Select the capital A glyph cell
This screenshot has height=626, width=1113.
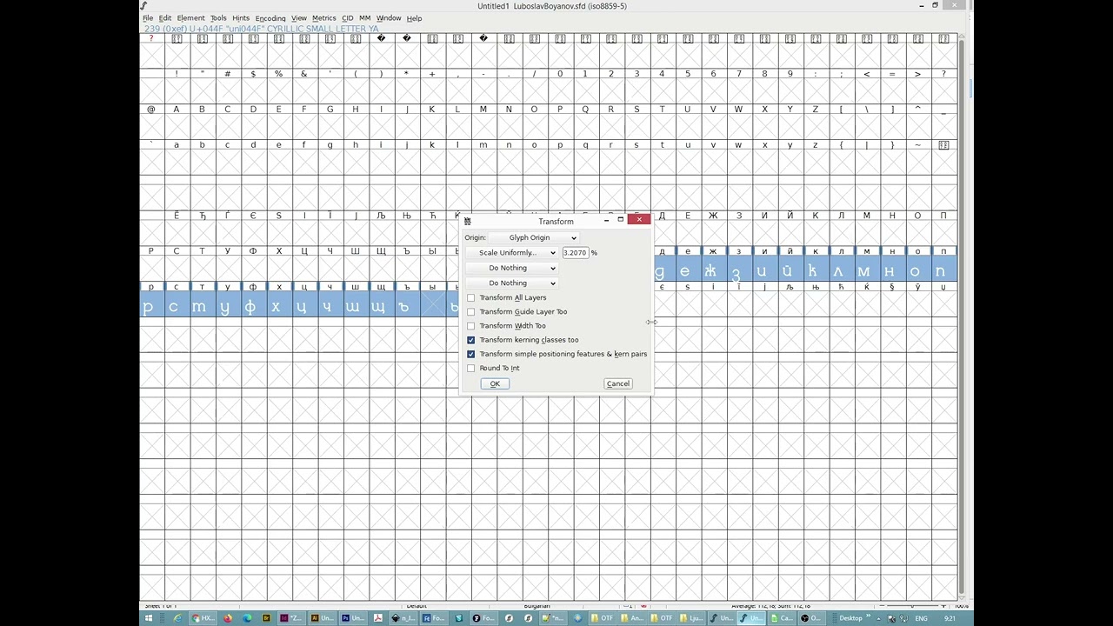pos(177,121)
